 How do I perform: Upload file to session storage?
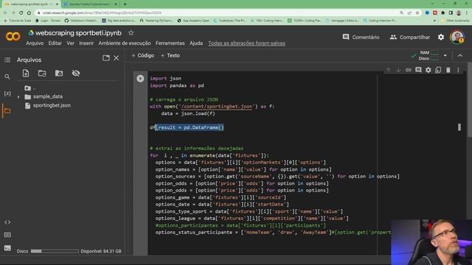point(26,73)
